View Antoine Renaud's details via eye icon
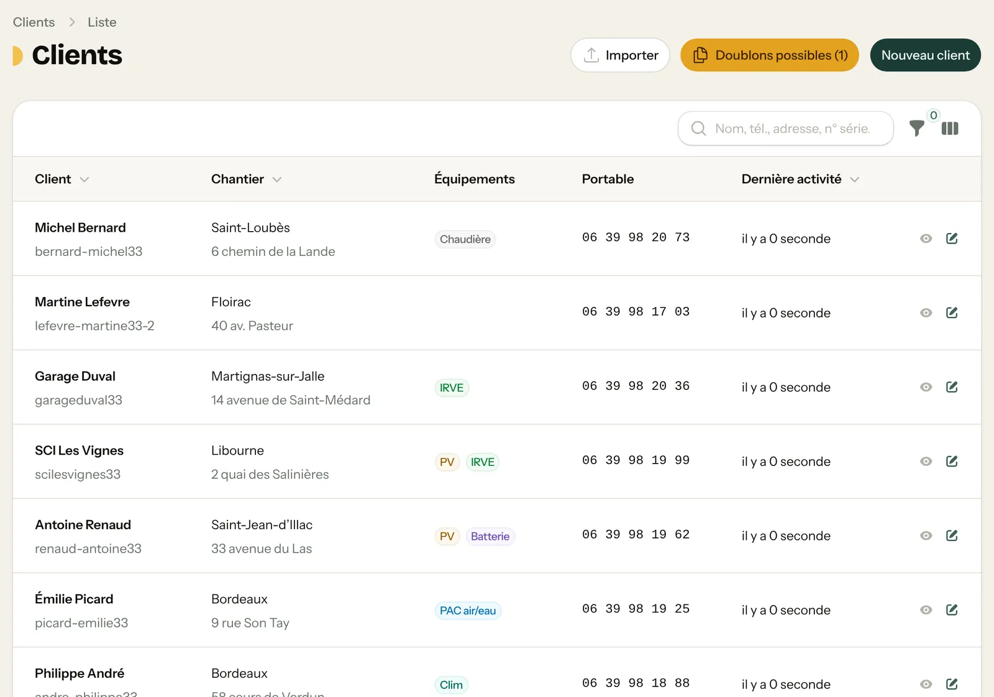994x697 pixels. [926, 535]
